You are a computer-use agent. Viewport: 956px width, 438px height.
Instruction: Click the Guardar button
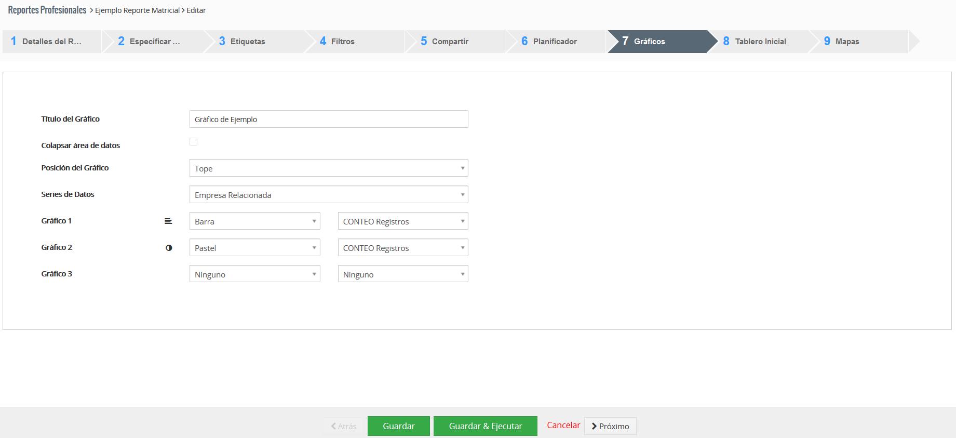click(x=398, y=426)
